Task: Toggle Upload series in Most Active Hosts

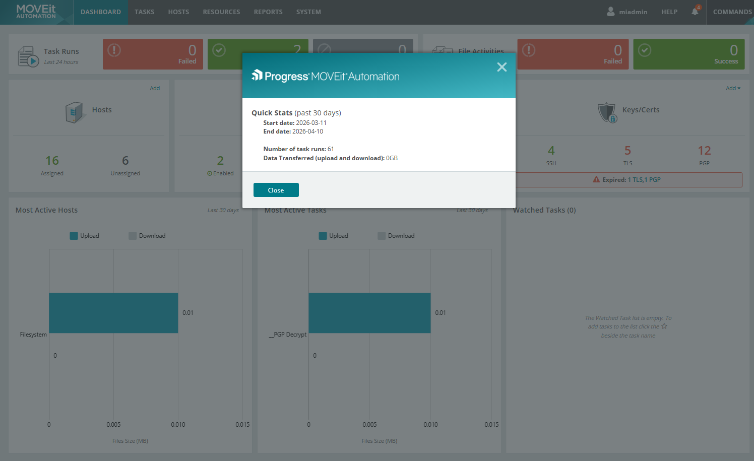Action: [x=85, y=236]
